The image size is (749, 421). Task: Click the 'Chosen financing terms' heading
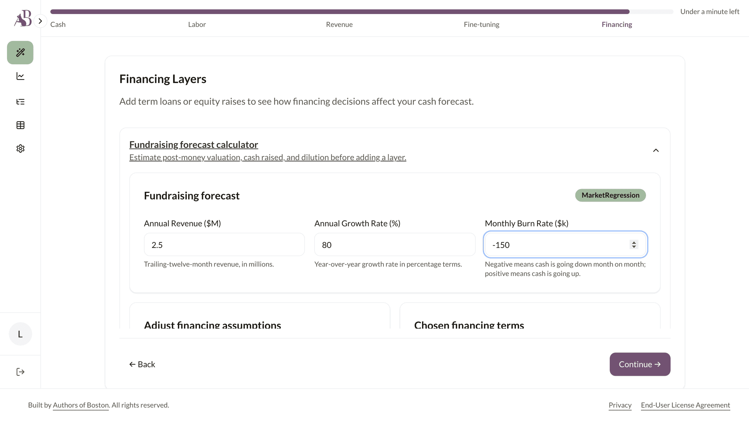point(469,325)
